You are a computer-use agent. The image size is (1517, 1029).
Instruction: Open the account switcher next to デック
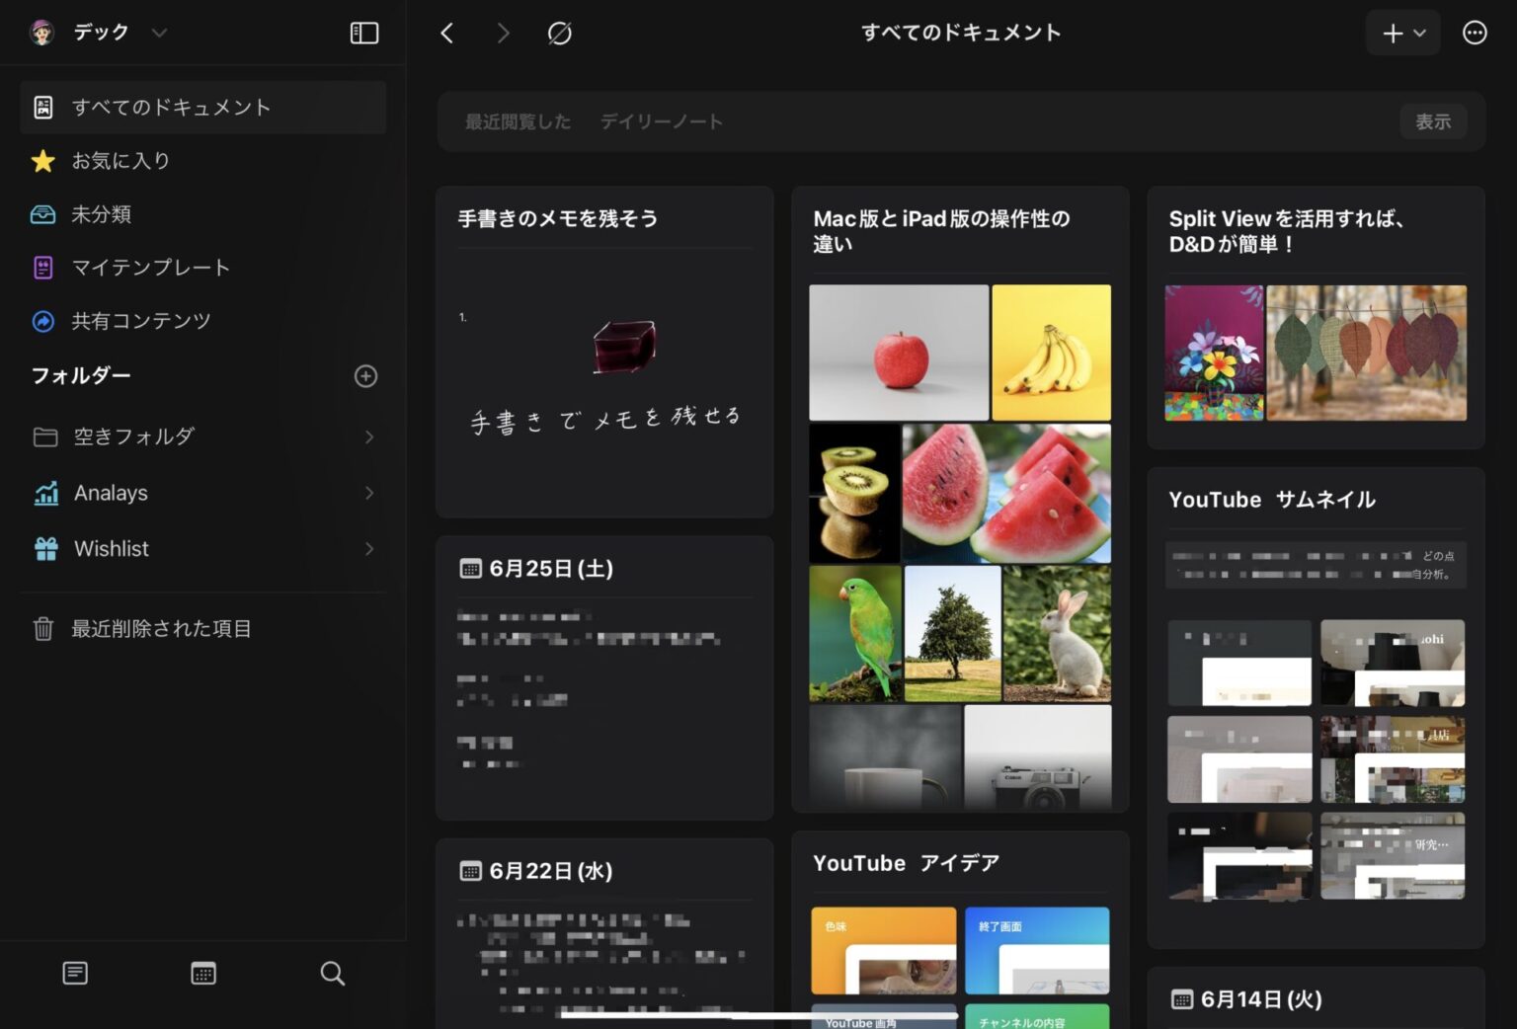click(159, 32)
